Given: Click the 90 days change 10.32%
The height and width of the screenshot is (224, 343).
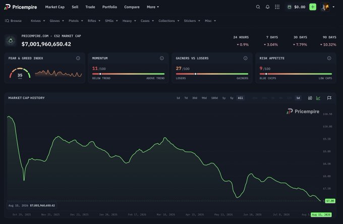Looking at the screenshot, I should 328,44.
